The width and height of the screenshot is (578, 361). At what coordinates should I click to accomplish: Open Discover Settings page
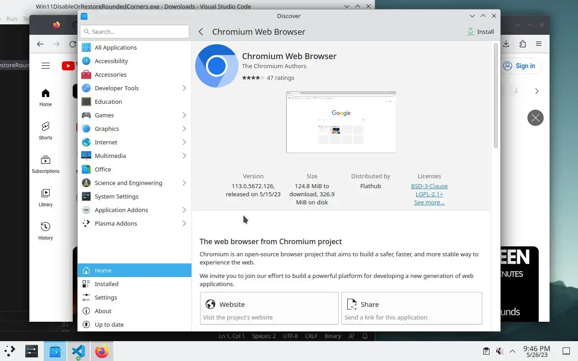[x=135, y=297]
